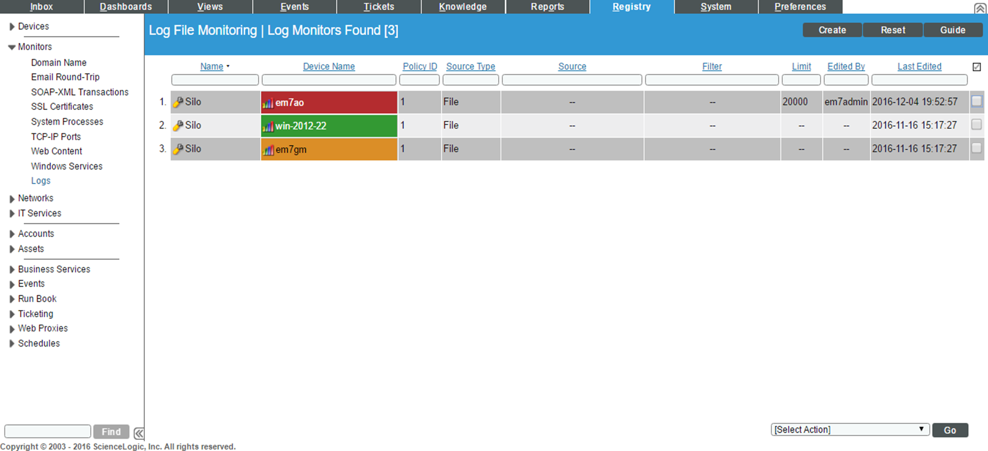Click the key icon beside the first Silo monitor
This screenshot has width=988, height=451.
[178, 102]
